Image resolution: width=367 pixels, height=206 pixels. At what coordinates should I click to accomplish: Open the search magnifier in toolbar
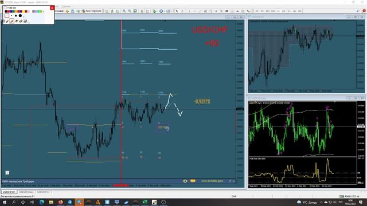coord(358,11)
